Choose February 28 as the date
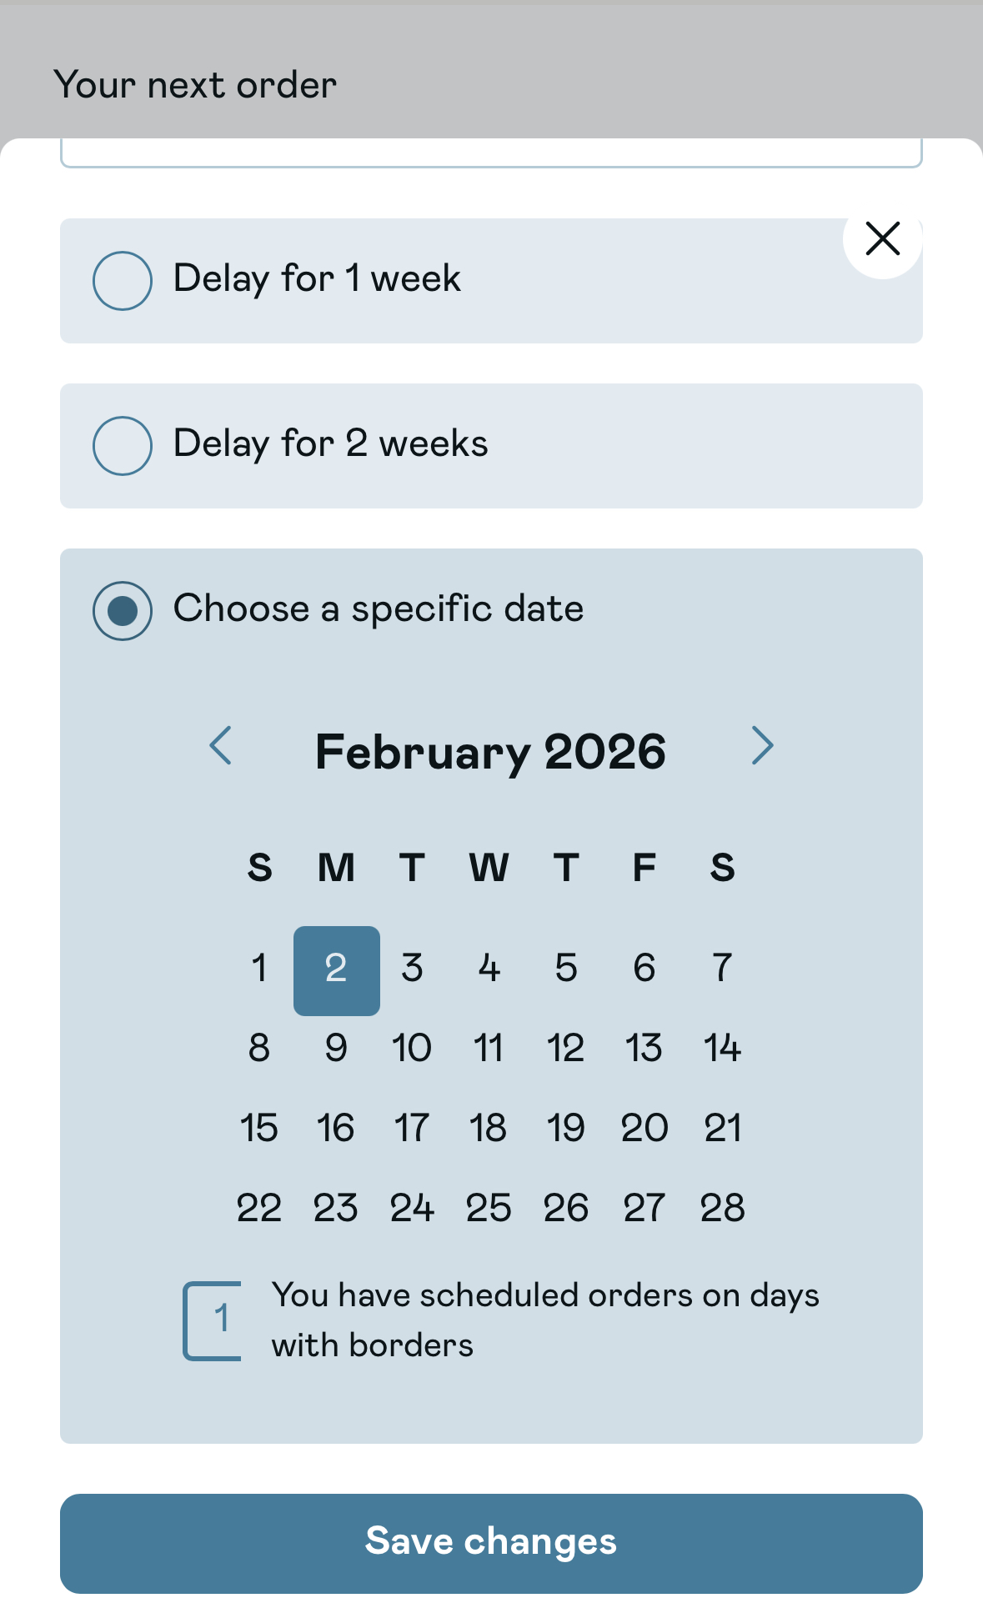 pos(722,1209)
